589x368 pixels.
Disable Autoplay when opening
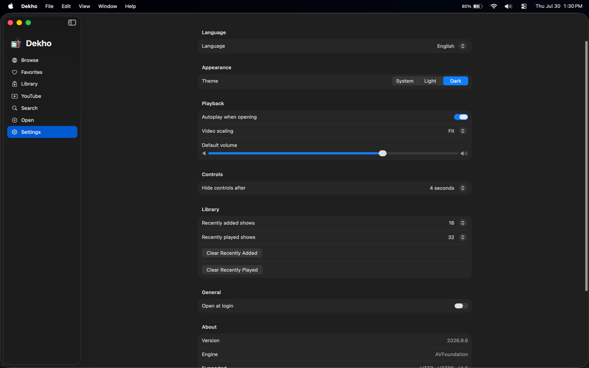pos(461,117)
